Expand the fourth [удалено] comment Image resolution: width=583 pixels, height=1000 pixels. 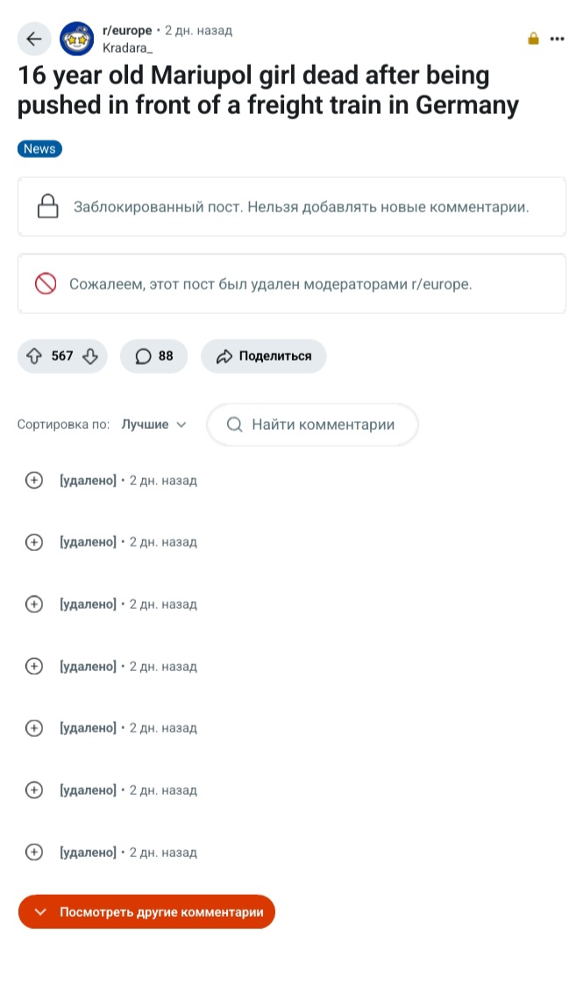point(34,667)
